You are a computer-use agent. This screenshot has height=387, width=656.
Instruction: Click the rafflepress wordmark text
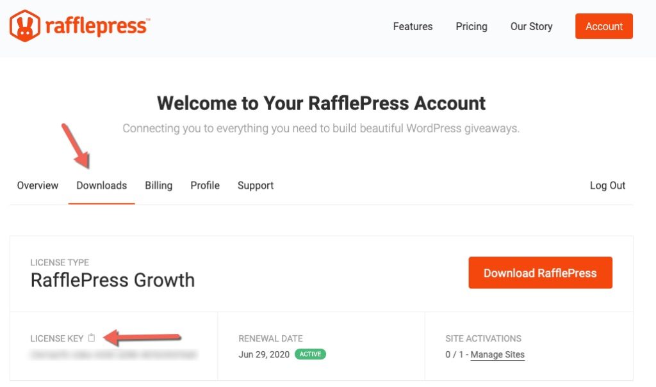pos(97,26)
